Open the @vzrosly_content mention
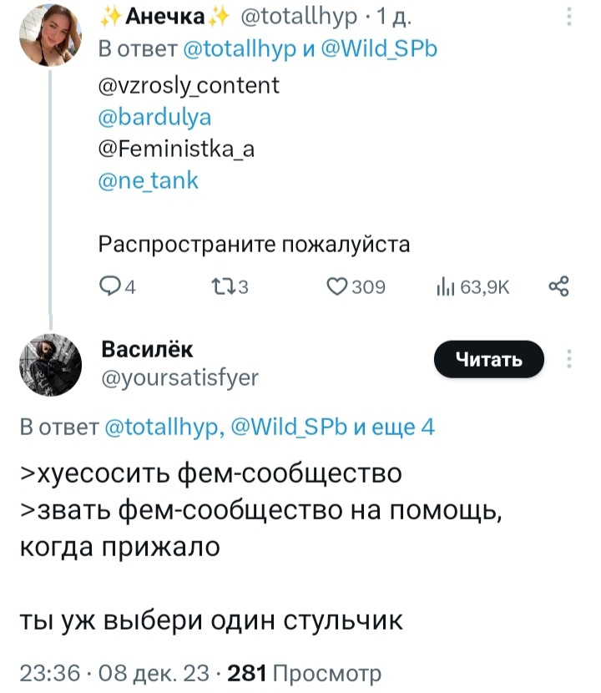 point(189,85)
